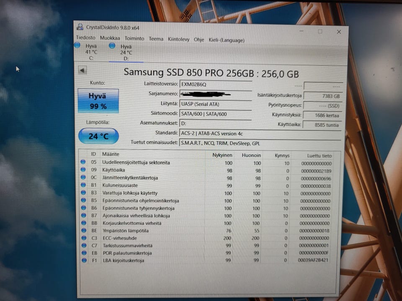Image resolution: width=402 pixels, height=301 pixels.
Task: Click the Siirtomoodi field SATA/600 | SATA/600
Action: pos(215,114)
